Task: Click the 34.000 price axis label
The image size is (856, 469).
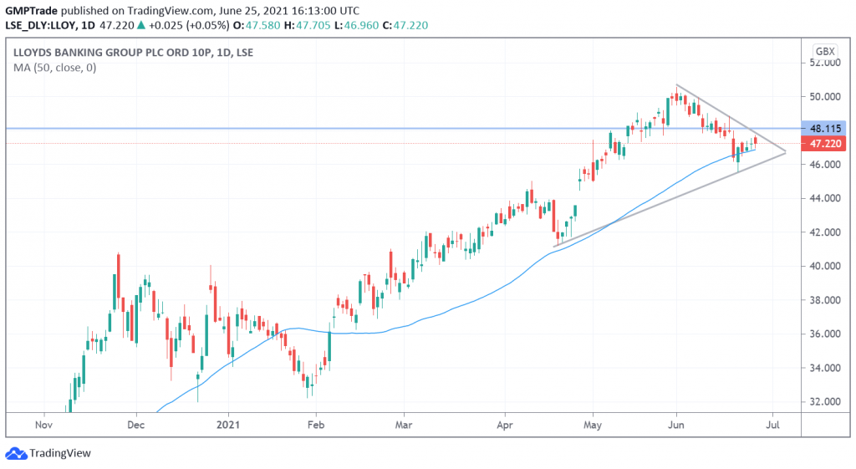Action: pos(825,368)
